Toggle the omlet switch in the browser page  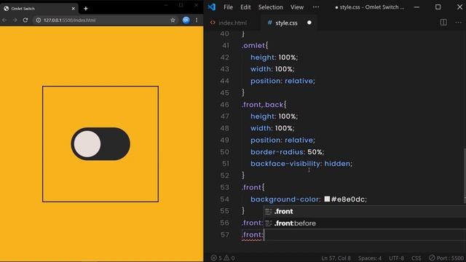tap(100, 144)
